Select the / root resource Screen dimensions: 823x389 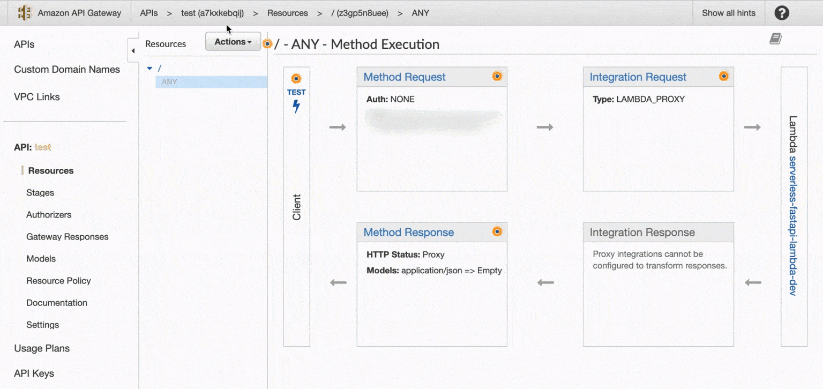coord(160,68)
